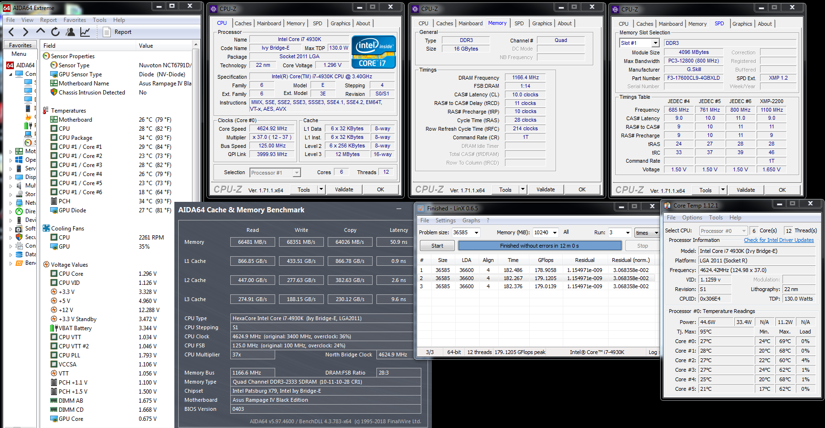The height and width of the screenshot is (428, 825).
Task: Click Start button in LinX
Action: pos(437,246)
